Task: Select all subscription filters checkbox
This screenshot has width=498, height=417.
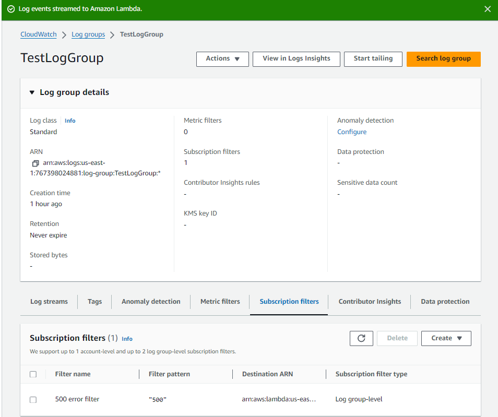Action: (x=33, y=374)
